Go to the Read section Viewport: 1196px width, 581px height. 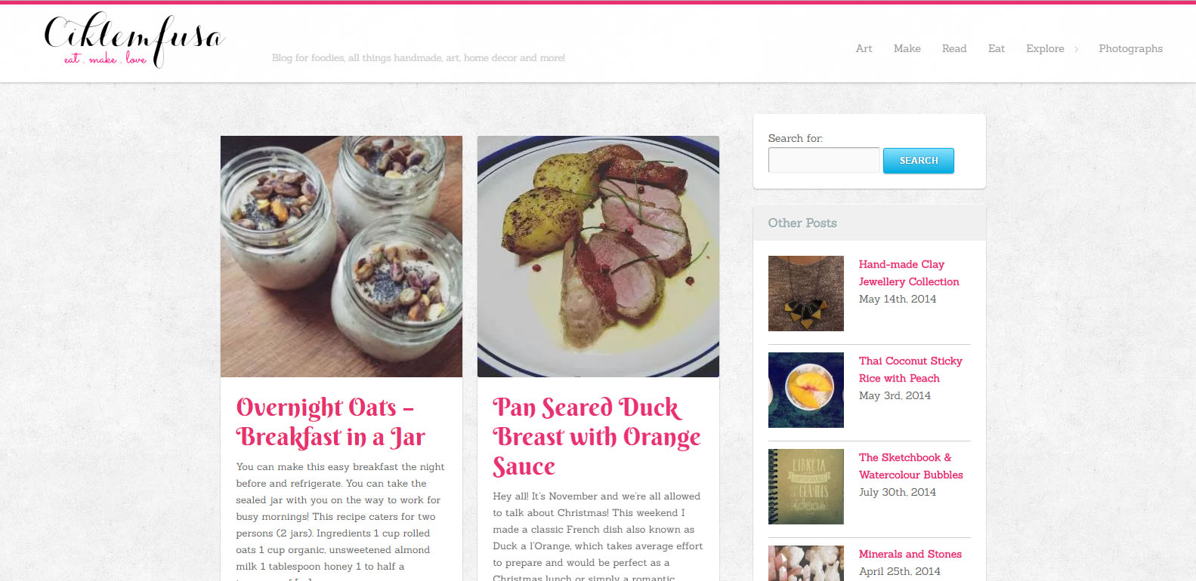click(x=953, y=48)
